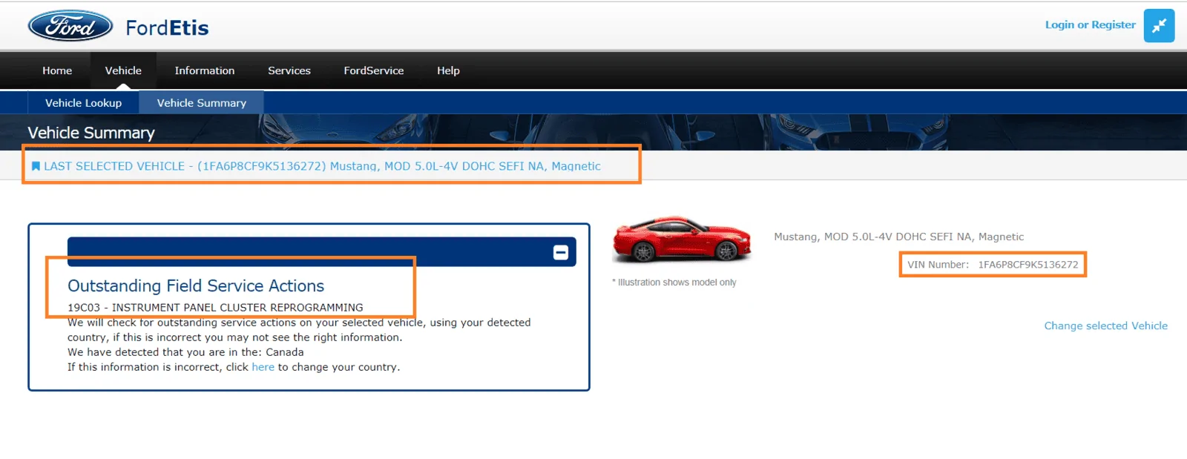Open the Last Selected Vehicle Mustang link
This screenshot has width=1187, height=459.
pos(322,166)
